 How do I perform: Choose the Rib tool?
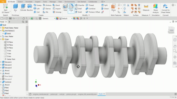[45, 12]
